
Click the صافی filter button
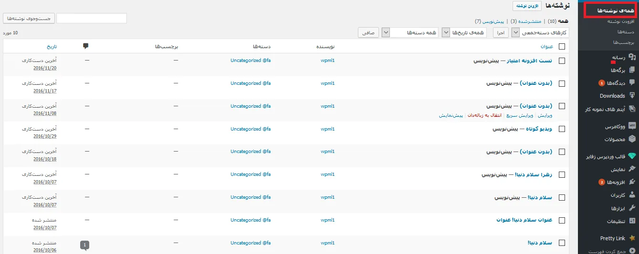(368, 32)
